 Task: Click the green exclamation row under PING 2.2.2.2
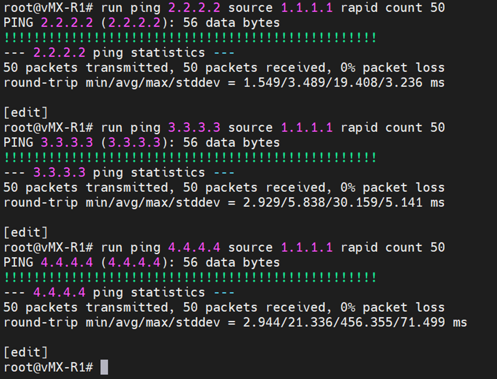(190, 38)
